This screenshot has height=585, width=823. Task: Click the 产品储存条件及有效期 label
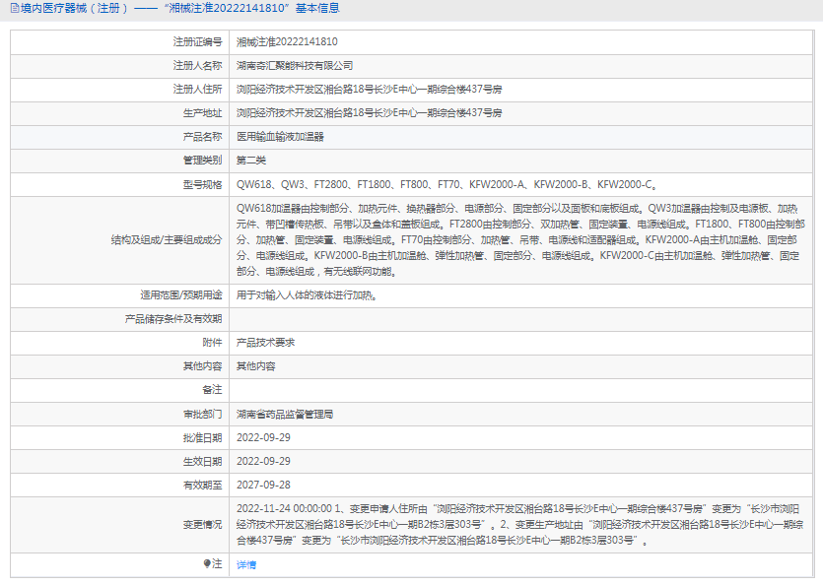tap(173, 319)
